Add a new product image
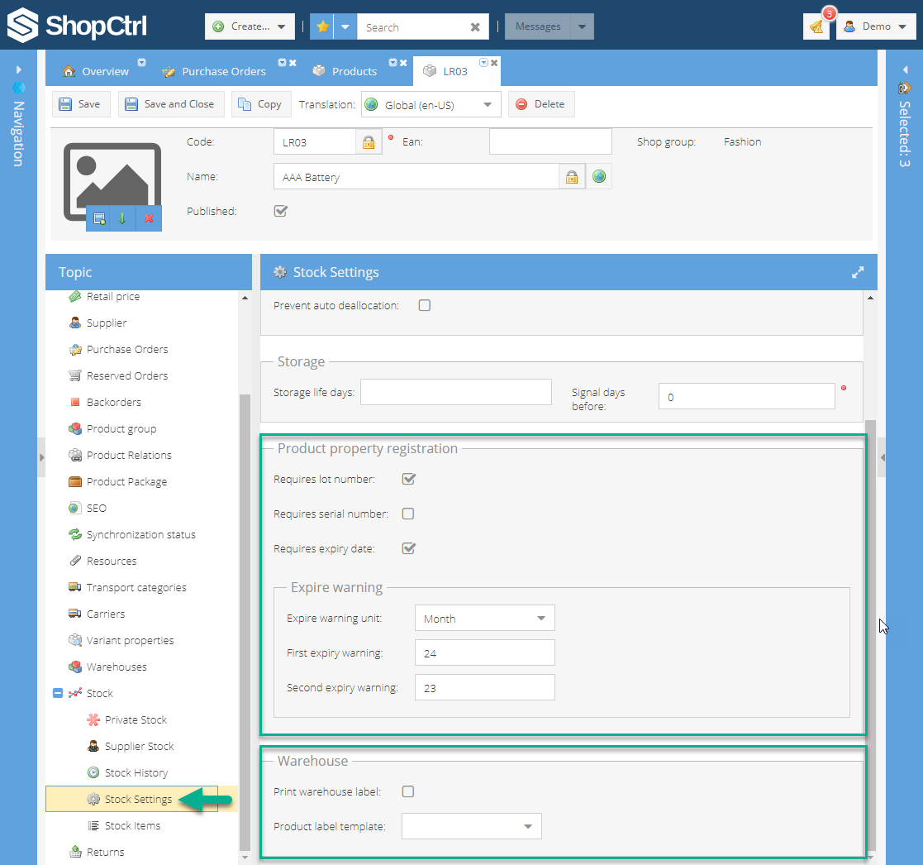Screen dimensions: 923x865 [x=99, y=218]
